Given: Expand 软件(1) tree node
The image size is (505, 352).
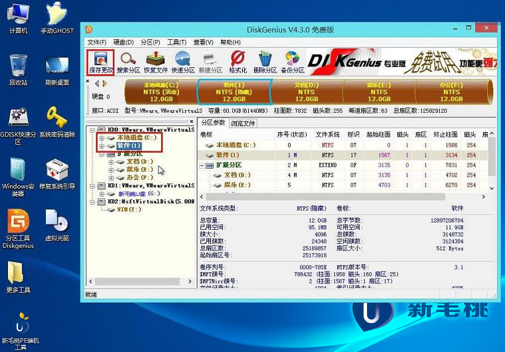Looking at the screenshot, I should click(x=102, y=146).
